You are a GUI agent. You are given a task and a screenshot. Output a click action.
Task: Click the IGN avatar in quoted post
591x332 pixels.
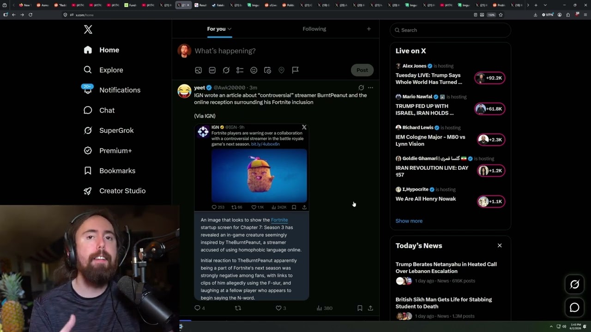tap(203, 132)
